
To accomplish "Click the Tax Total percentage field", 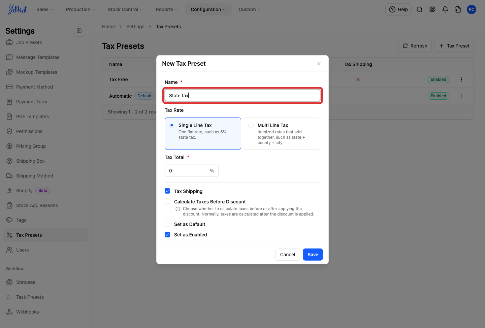I will click(192, 171).
